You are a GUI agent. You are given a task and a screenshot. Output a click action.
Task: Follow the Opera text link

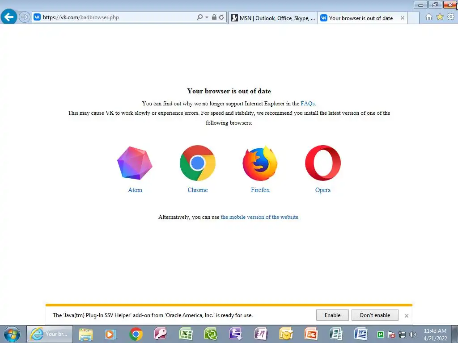[323, 190]
